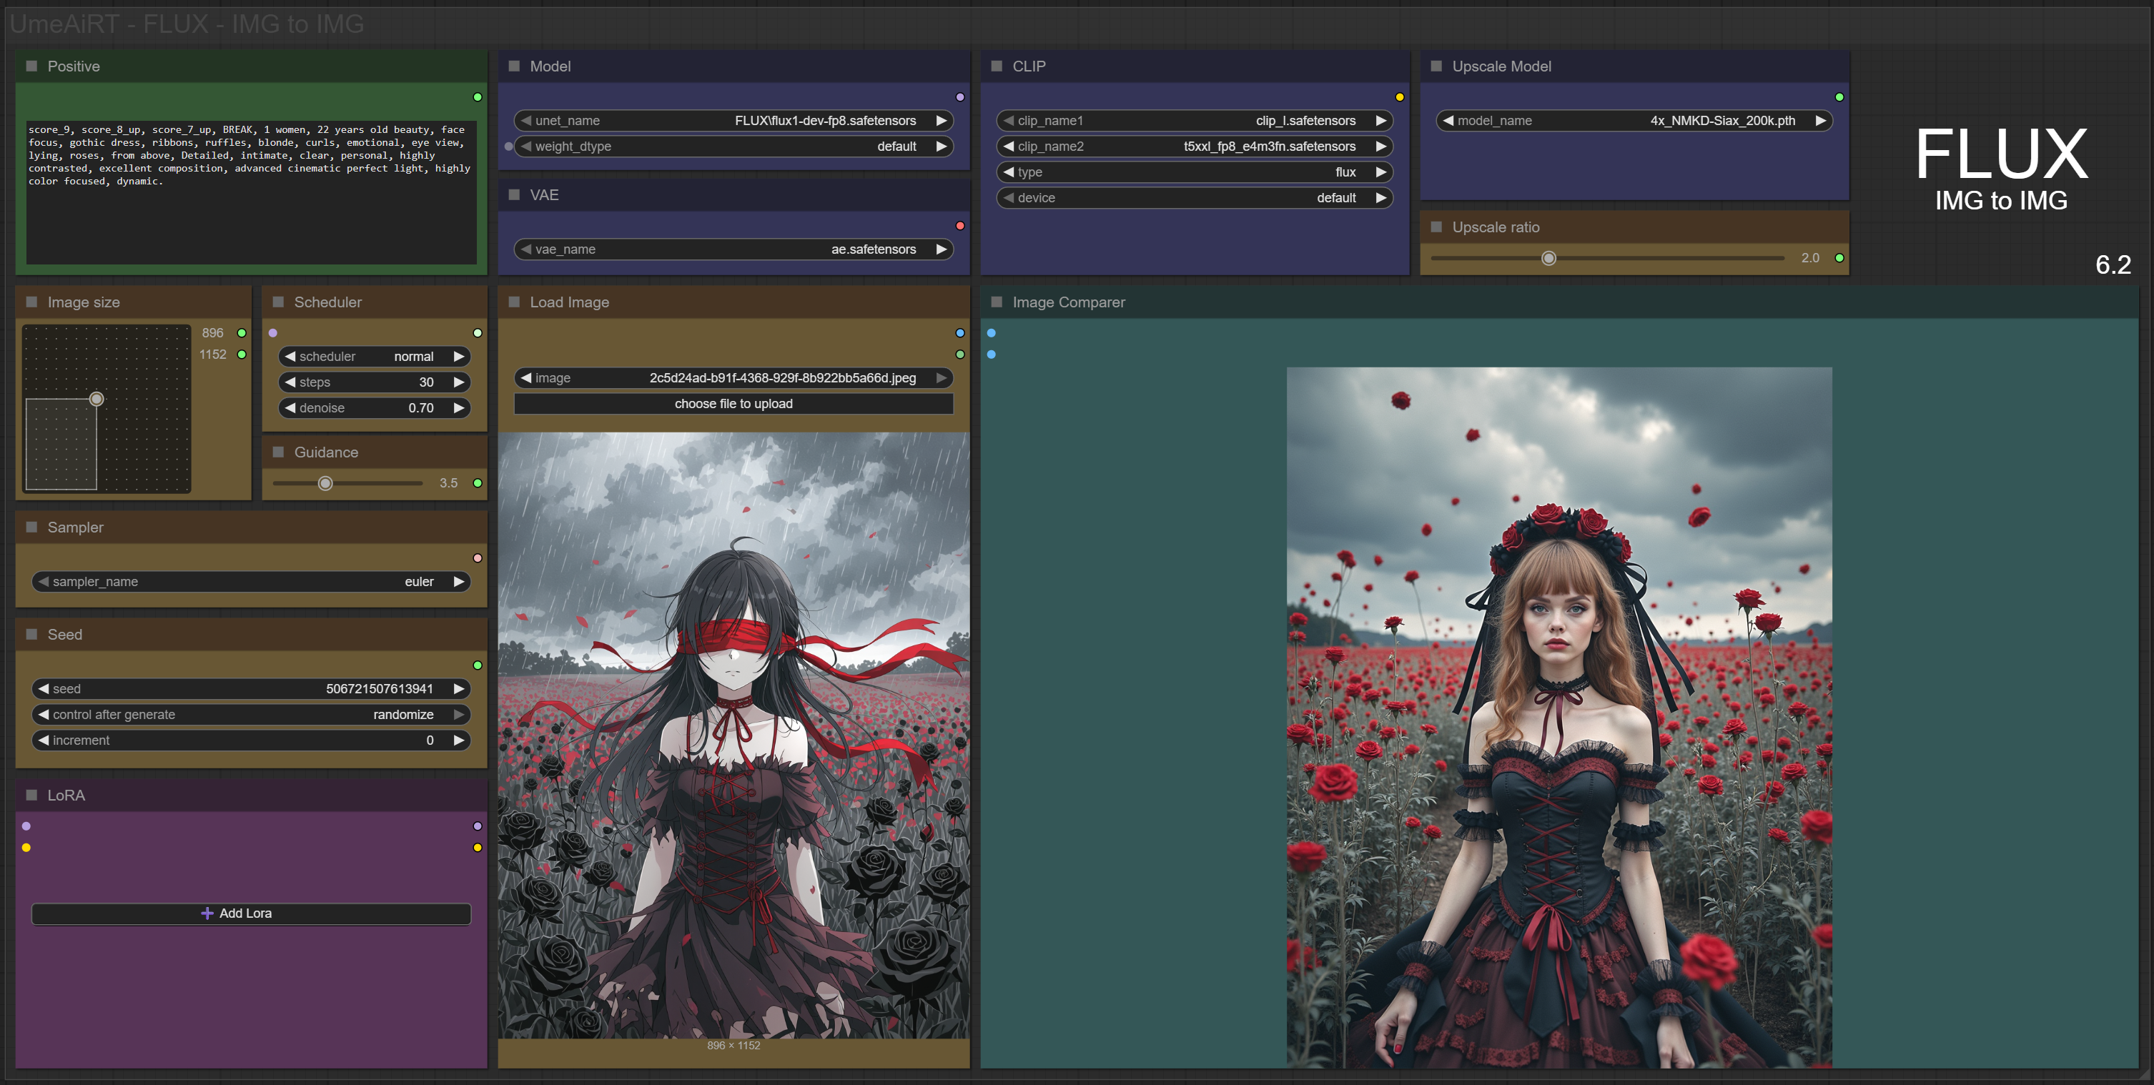Click the Load Image node title
The image size is (2154, 1085).
[x=568, y=302]
